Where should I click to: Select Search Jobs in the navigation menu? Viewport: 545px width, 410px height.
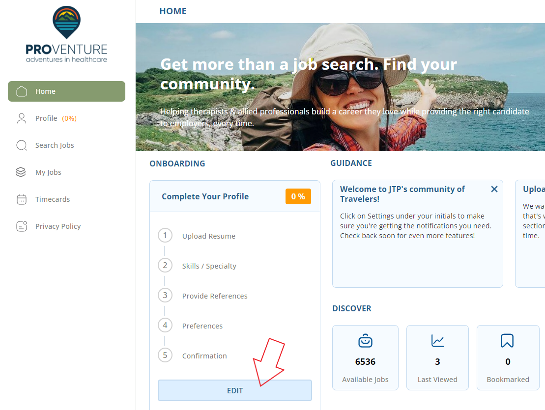coord(55,145)
